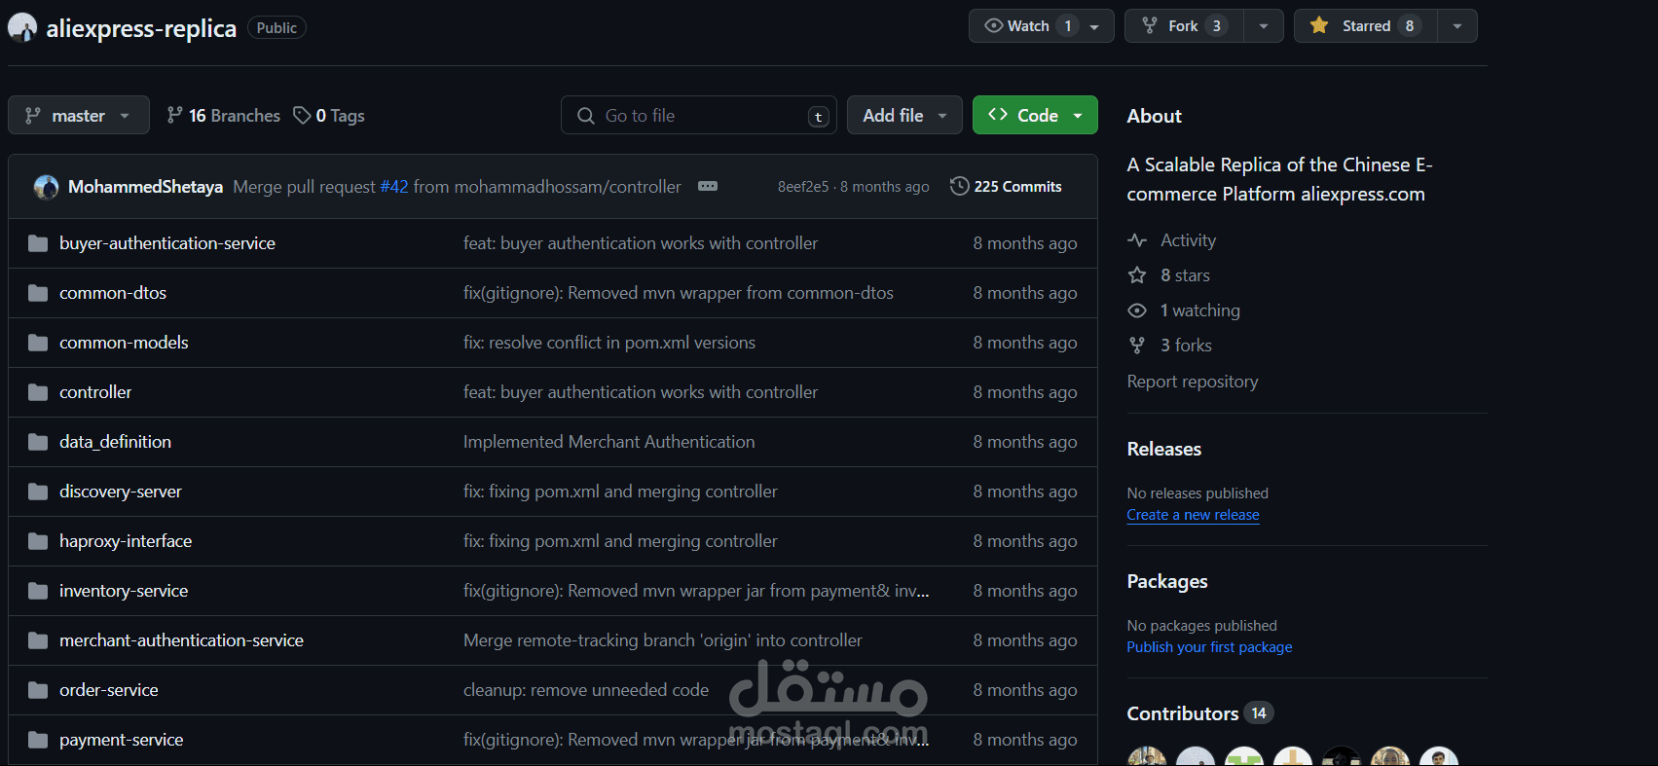Open the master branch selector dropdown

coord(79,115)
